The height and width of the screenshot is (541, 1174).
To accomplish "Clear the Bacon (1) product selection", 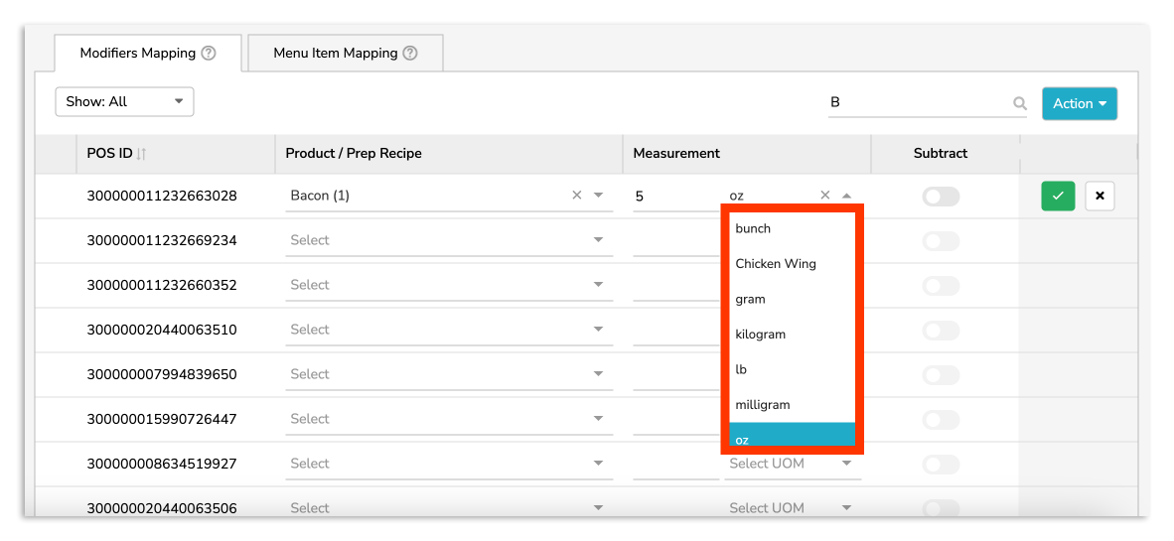I will click(577, 196).
